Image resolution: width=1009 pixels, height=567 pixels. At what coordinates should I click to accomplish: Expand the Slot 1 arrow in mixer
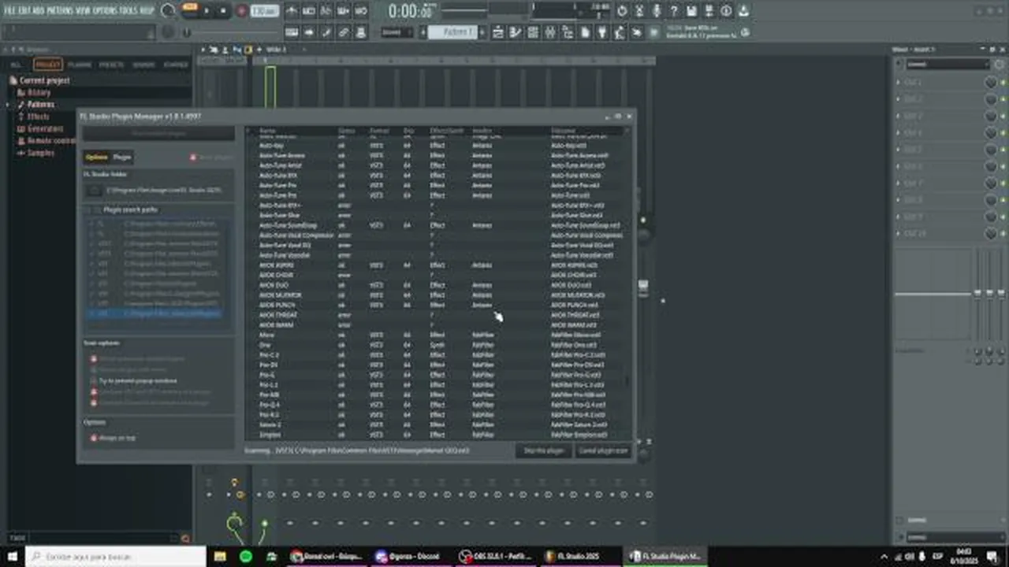[x=898, y=83]
